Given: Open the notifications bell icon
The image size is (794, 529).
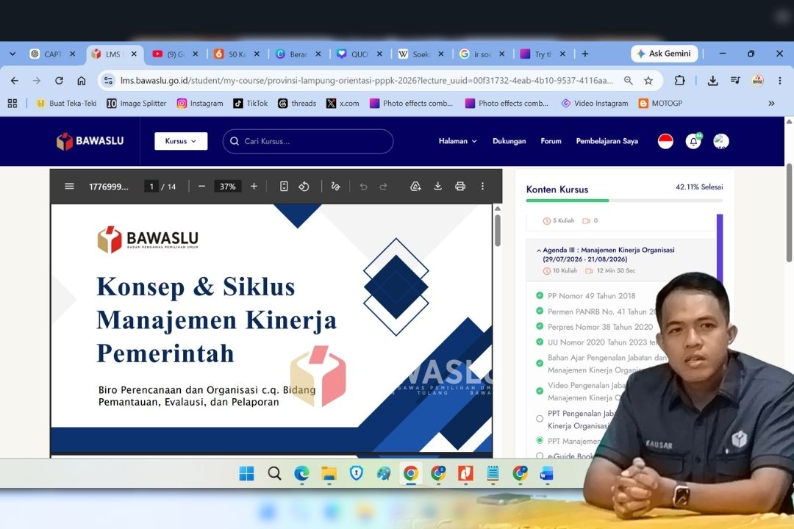Looking at the screenshot, I should tap(693, 141).
